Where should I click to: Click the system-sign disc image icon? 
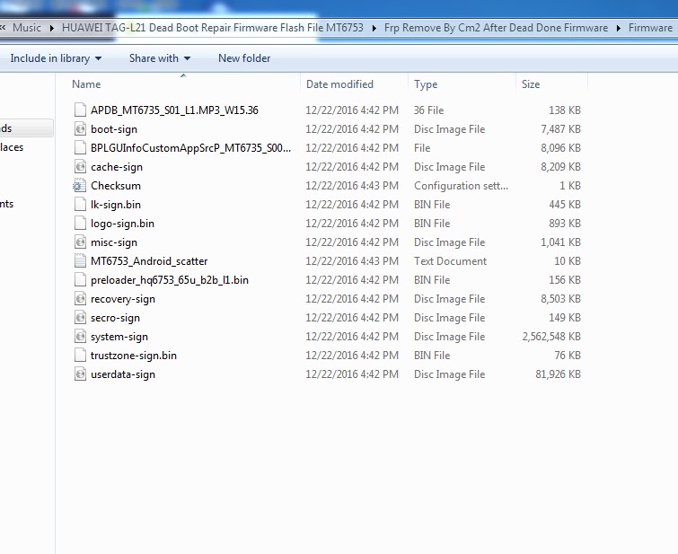click(80, 337)
